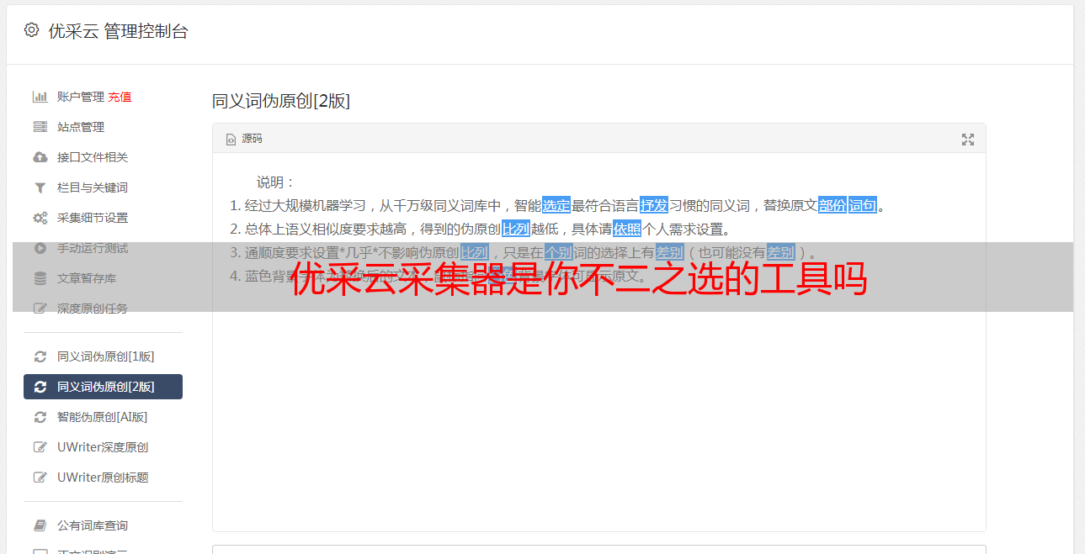Click inside the editor's blank text area

tap(598, 420)
